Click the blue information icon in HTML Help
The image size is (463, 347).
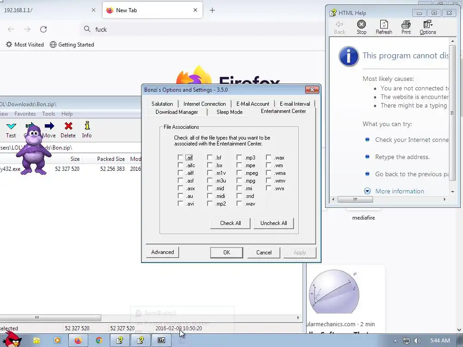tap(349, 56)
